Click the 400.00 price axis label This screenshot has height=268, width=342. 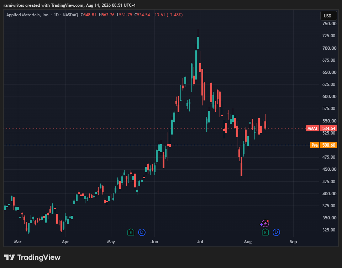(329, 193)
